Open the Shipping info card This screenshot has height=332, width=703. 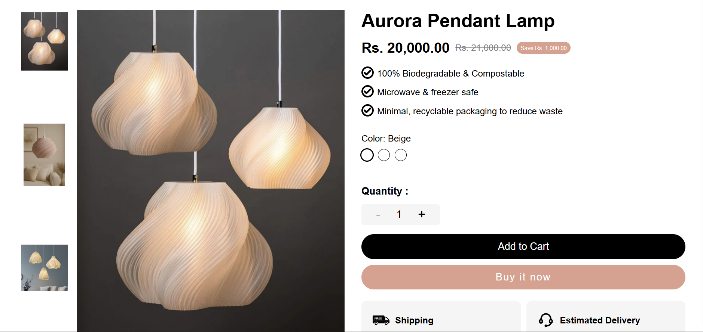tap(441, 317)
